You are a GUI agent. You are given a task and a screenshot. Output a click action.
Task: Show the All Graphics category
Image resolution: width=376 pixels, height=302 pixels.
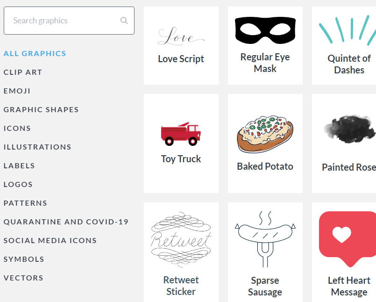pyautogui.click(x=35, y=53)
